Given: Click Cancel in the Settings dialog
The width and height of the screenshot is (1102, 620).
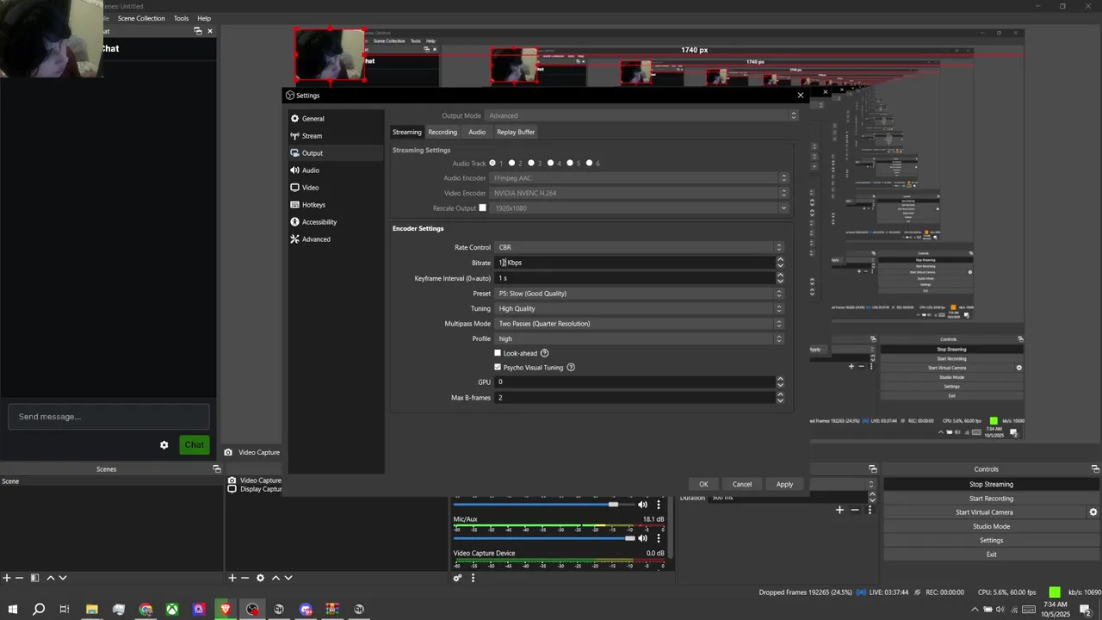Looking at the screenshot, I should [x=742, y=484].
